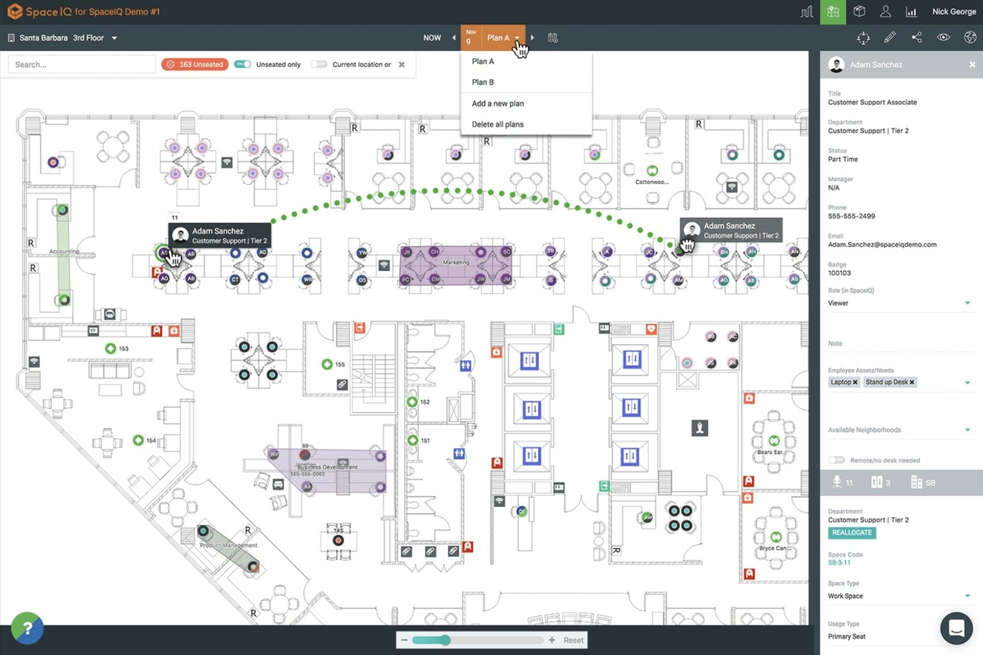This screenshot has height=655, width=983.
Task: Open the share options icon
Action: [x=916, y=37]
